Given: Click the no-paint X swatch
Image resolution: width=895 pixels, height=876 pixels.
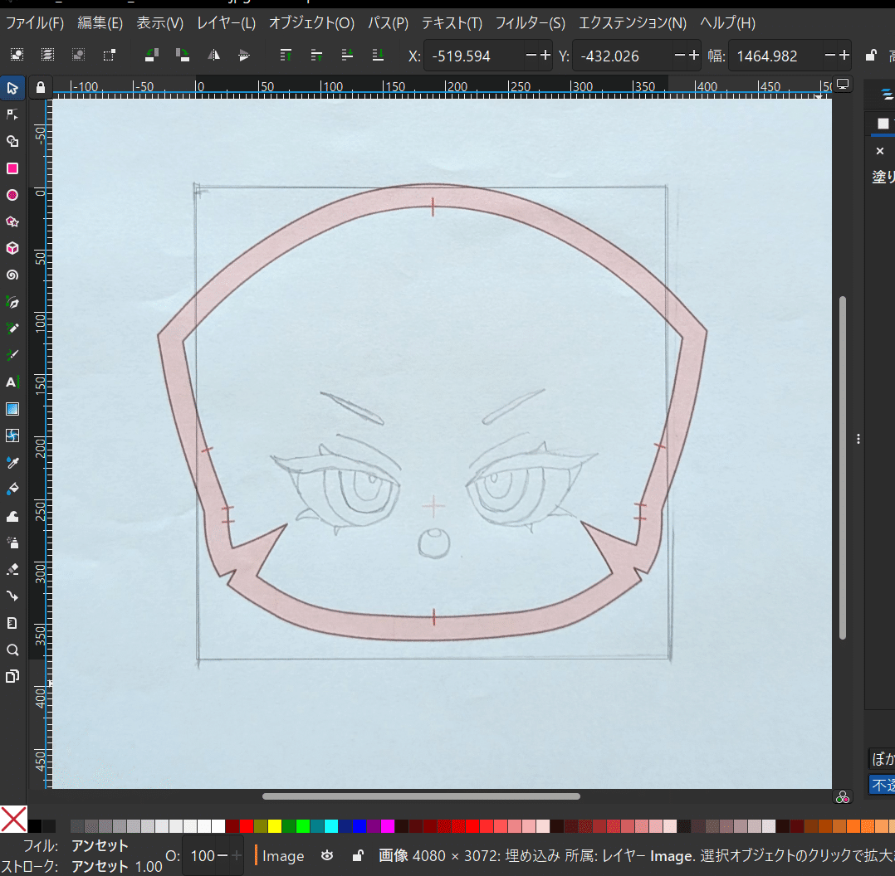Looking at the screenshot, I should point(13,820).
